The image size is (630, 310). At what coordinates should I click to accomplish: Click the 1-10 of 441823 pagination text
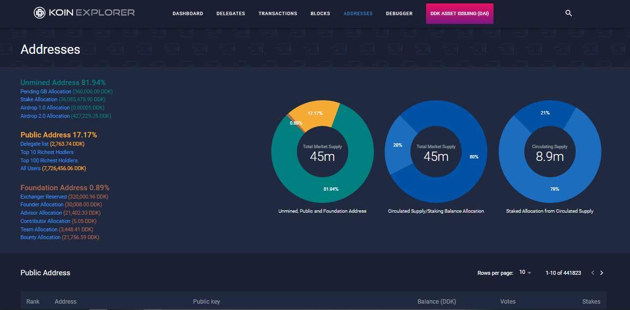coord(563,273)
